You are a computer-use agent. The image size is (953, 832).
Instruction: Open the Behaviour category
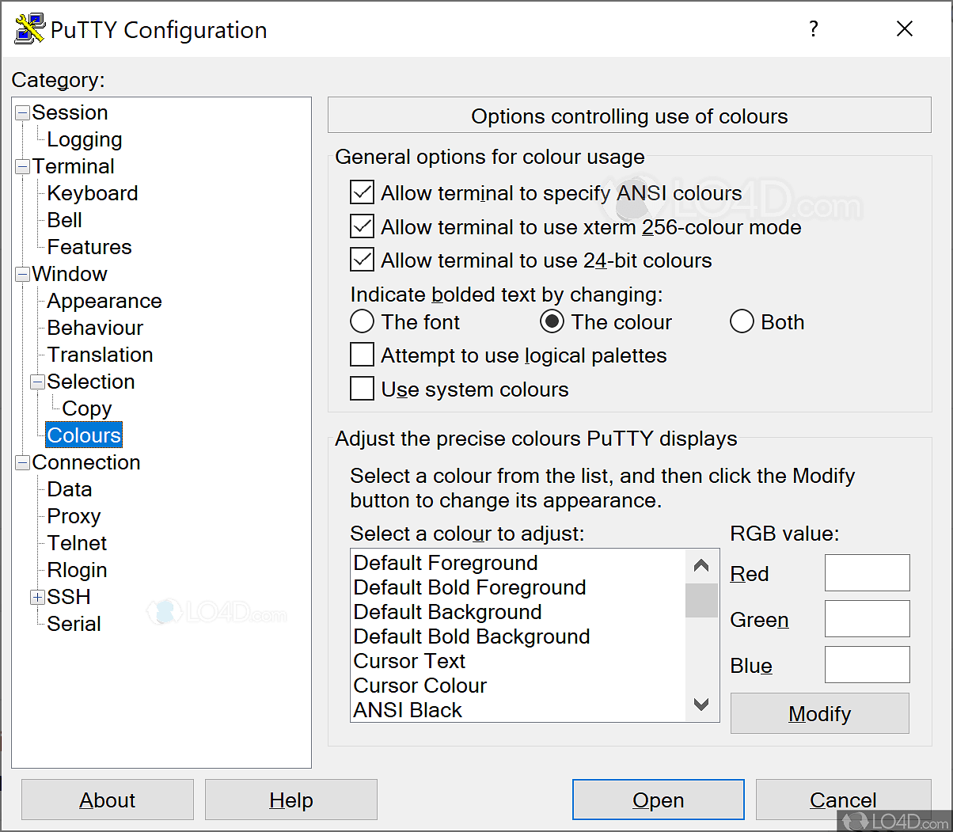(95, 328)
